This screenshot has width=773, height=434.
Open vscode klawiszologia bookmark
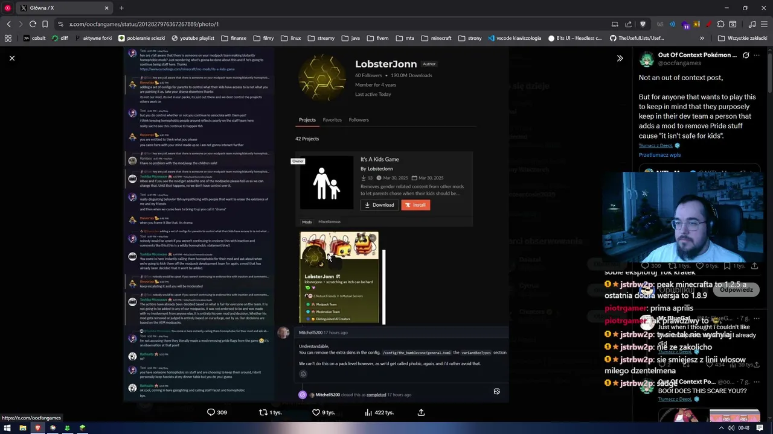[514, 38]
